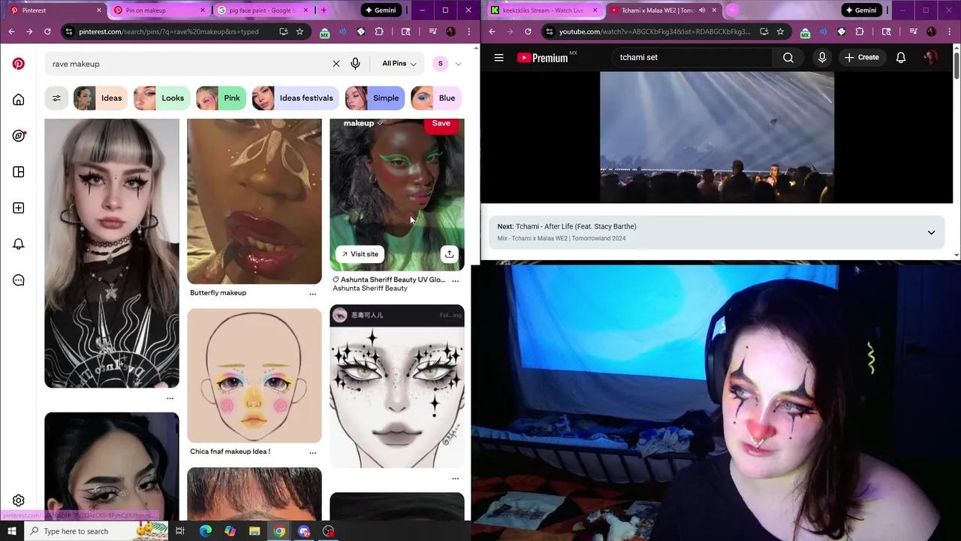Screen dimensions: 961x541
Task: Filter by Ideas festivals chip
Action: point(295,98)
